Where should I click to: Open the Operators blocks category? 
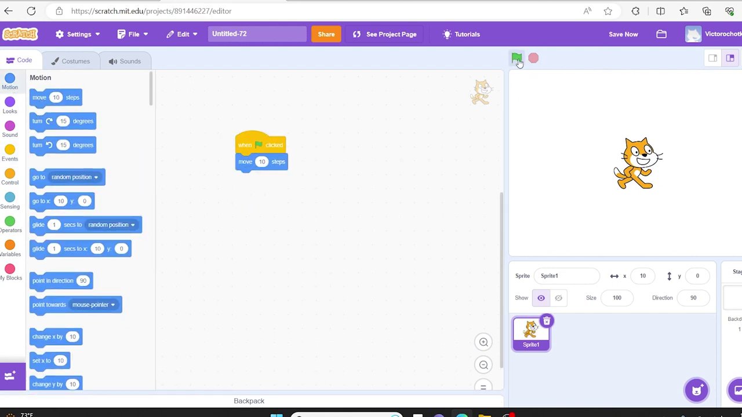(x=10, y=224)
